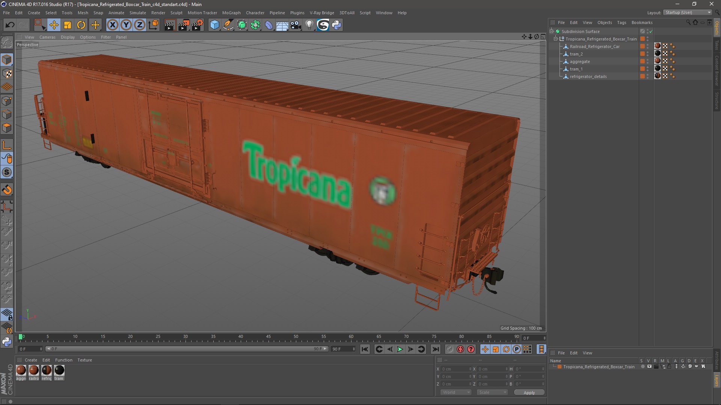Click Render View clapperboard icon
Image resolution: width=721 pixels, height=405 pixels.
170,25
